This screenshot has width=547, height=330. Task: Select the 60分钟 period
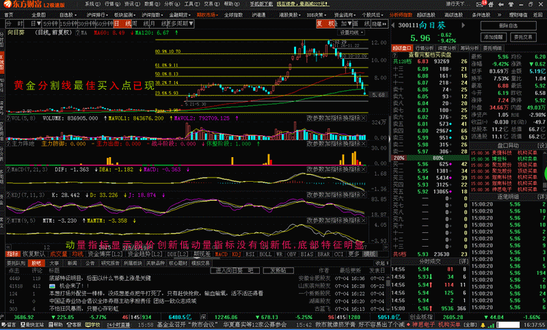[105, 24]
